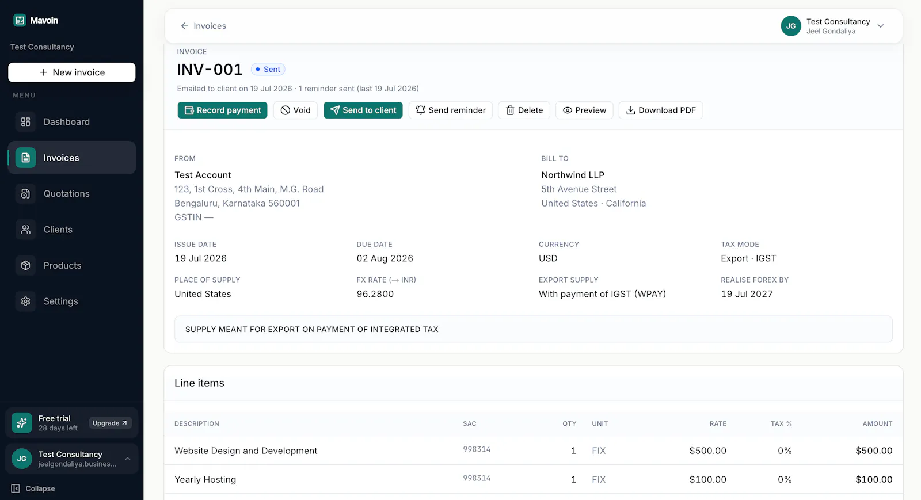Open the Products menu item
The width and height of the screenshot is (921, 500).
tap(72, 265)
